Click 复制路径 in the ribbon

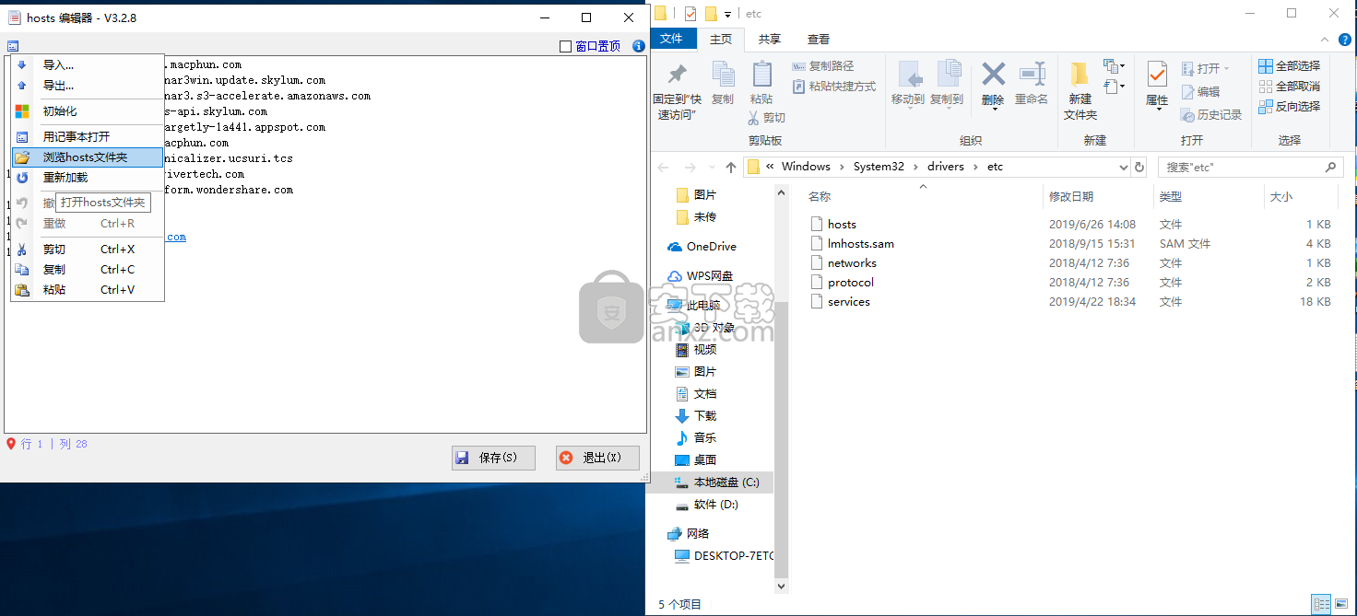823,66
